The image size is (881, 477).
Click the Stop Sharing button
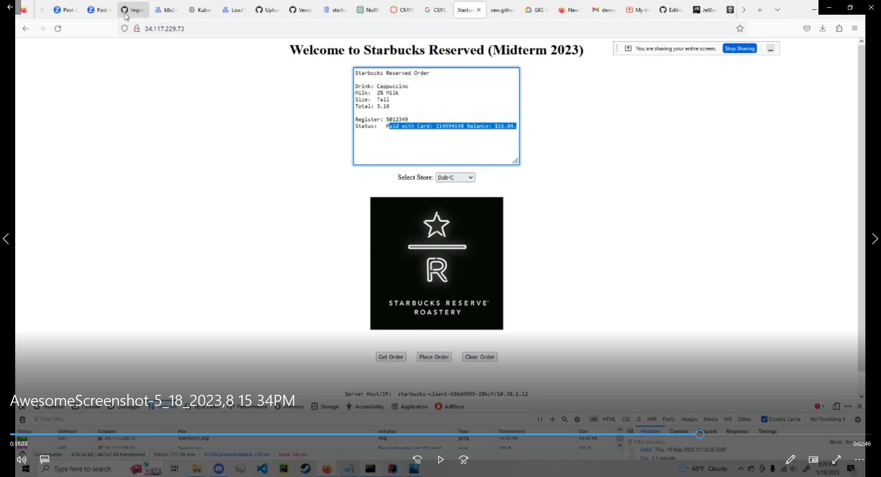click(x=739, y=48)
